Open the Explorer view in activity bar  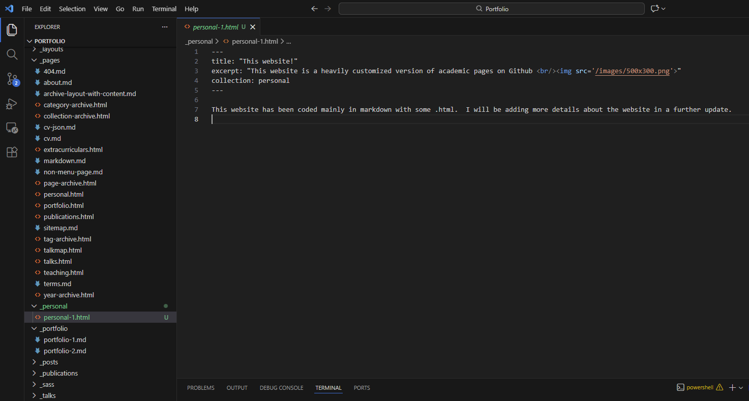[12, 30]
